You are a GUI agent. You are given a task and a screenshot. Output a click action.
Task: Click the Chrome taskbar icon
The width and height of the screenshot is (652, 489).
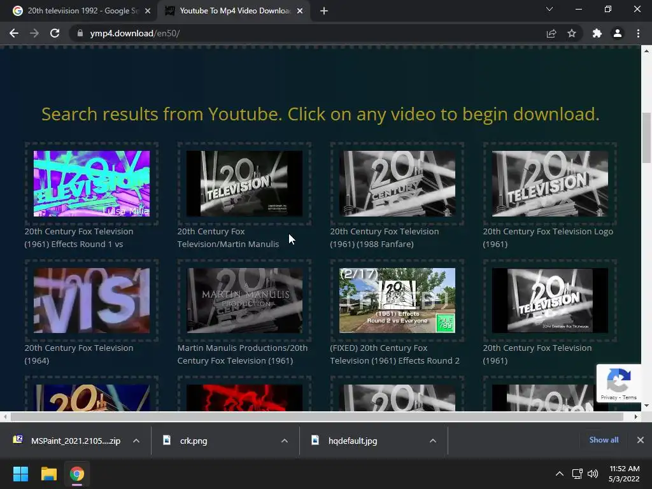pyautogui.click(x=77, y=474)
